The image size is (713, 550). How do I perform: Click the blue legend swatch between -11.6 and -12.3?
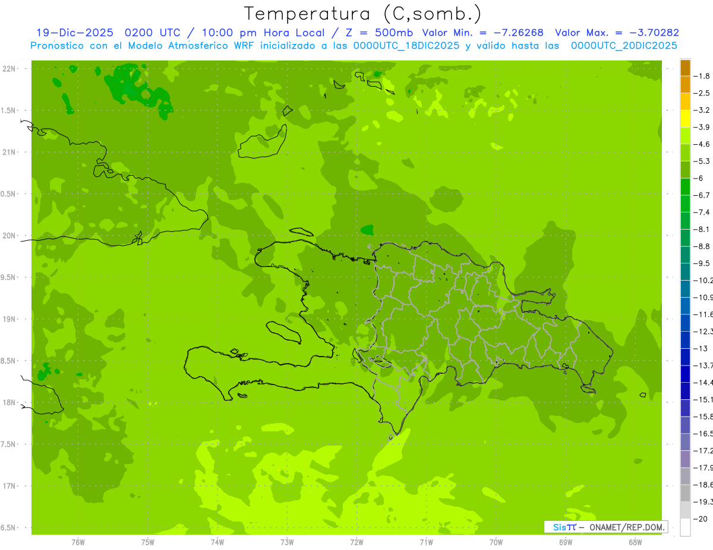pos(685,323)
